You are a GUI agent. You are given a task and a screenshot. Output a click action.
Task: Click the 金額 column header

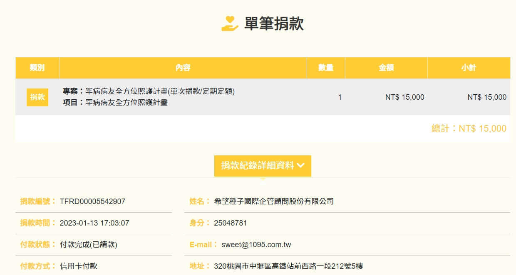386,68
